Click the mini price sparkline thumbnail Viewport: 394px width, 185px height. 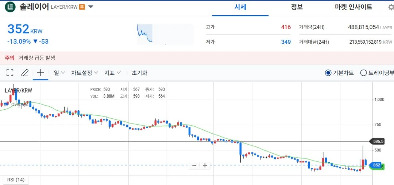pos(165,34)
